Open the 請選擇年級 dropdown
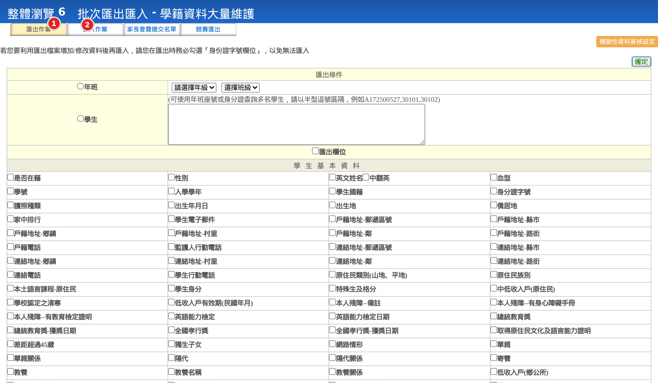This screenshot has height=383, width=658. tap(194, 87)
